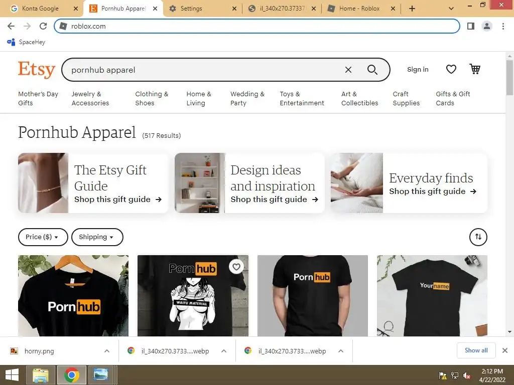Click the address bar showing roblox.com
514x385 pixels.
click(256, 26)
